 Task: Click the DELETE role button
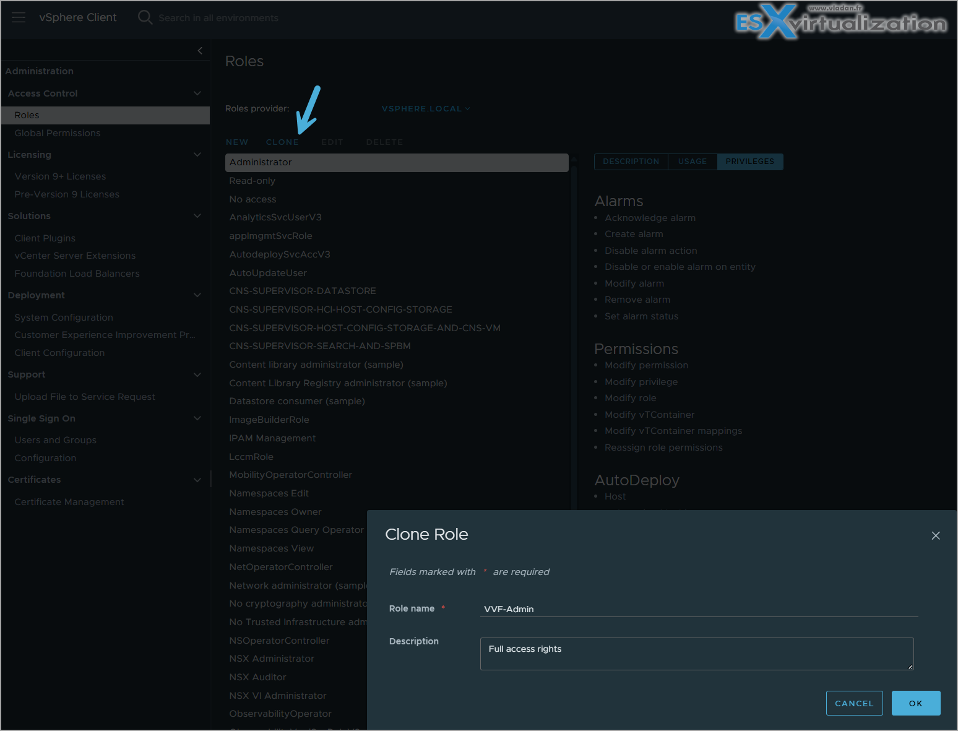[x=384, y=142]
